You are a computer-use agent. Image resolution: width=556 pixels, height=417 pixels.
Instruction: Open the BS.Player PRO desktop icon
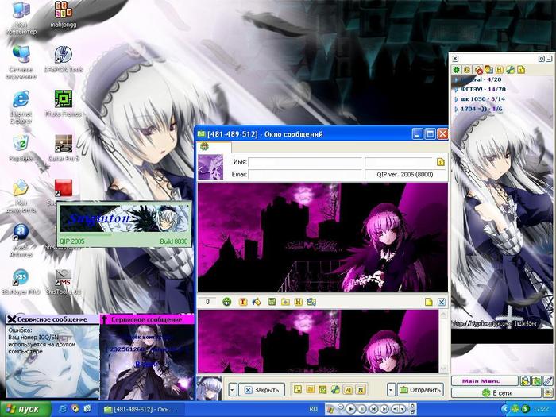click(21, 283)
